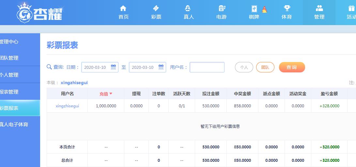The image size is (356, 167).
Task: Open calendar icon in end date field
Action: pos(161,67)
